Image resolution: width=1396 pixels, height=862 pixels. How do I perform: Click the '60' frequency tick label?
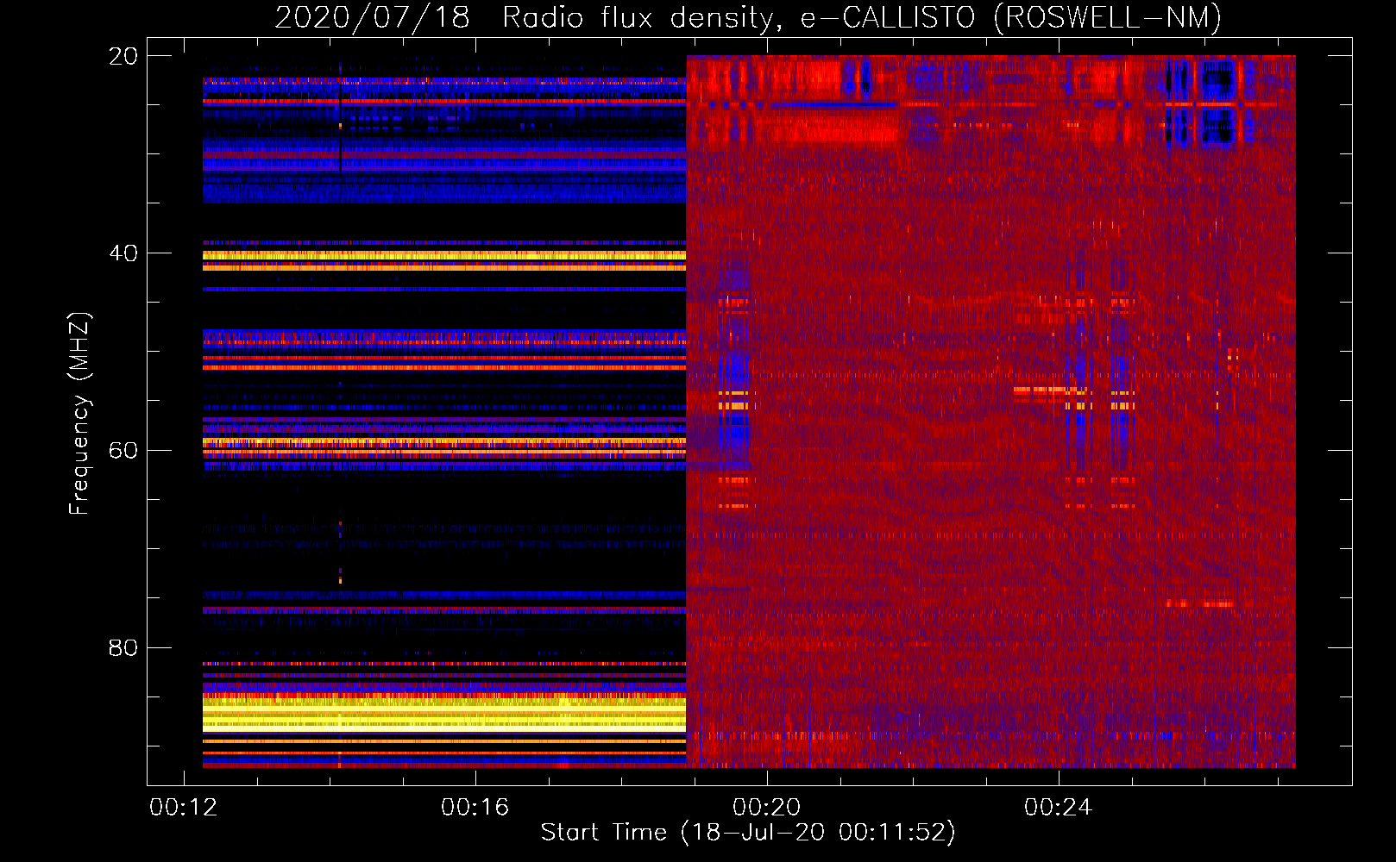[123, 451]
